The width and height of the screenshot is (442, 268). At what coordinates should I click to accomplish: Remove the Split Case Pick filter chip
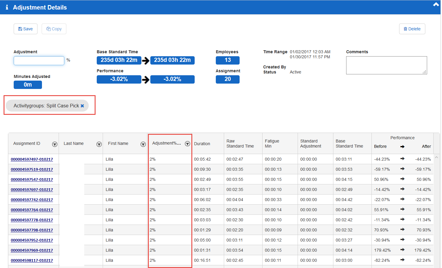(82, 106)
